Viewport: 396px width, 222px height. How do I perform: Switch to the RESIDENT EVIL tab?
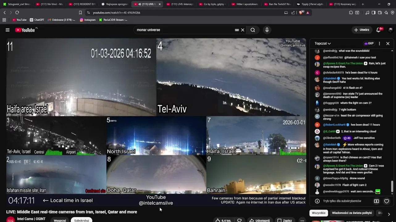[82, 4]
